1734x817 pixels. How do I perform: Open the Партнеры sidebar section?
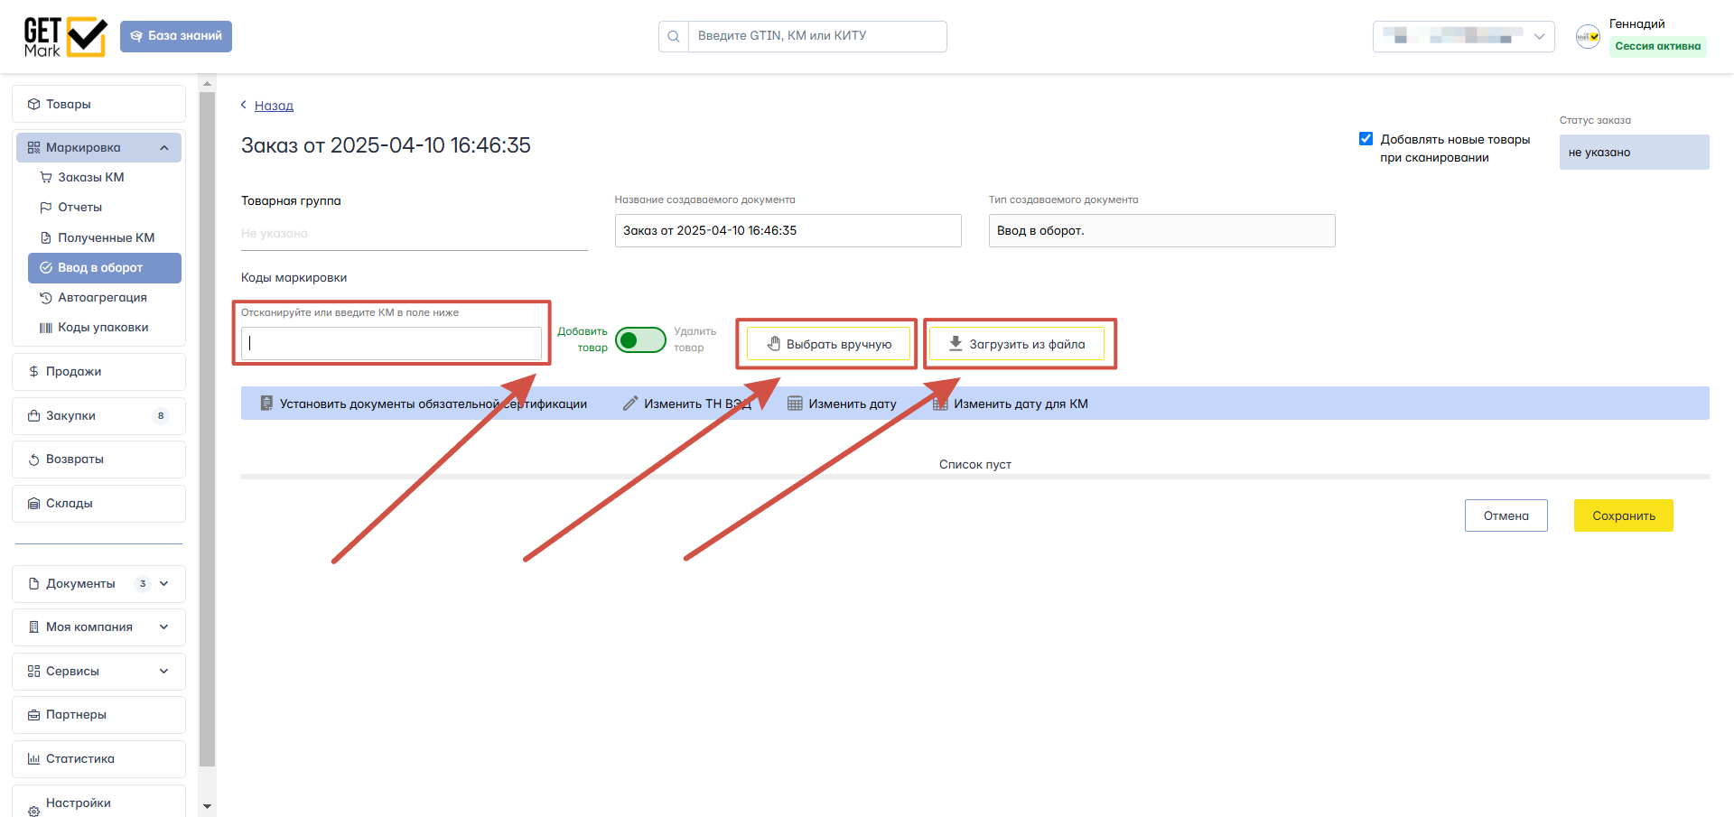(x=98, y=714)
